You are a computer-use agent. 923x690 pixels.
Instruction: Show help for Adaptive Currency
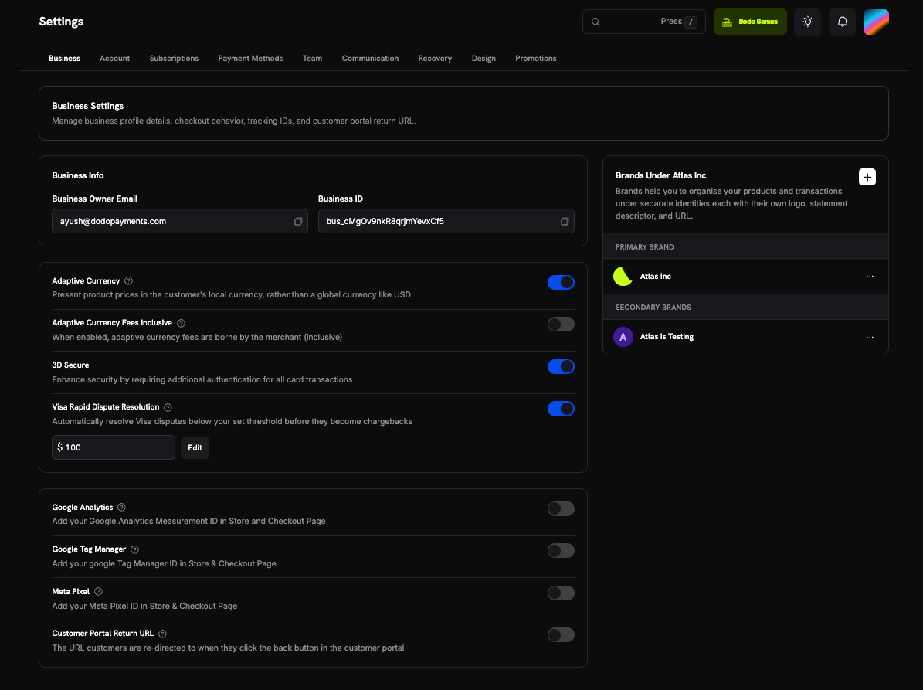point(128,280)
